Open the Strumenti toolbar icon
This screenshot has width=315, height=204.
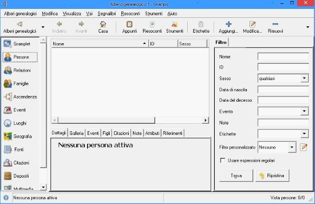[x=175, y=27]
